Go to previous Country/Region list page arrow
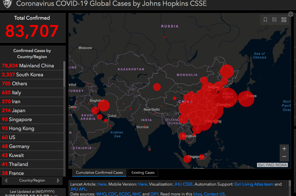296x196 pixels. (x=6, y=180)
